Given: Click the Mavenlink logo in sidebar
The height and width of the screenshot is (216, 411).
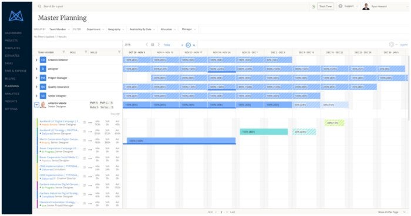Looking at the screenshot, I should pyautogui.click(x=16, y=16).
